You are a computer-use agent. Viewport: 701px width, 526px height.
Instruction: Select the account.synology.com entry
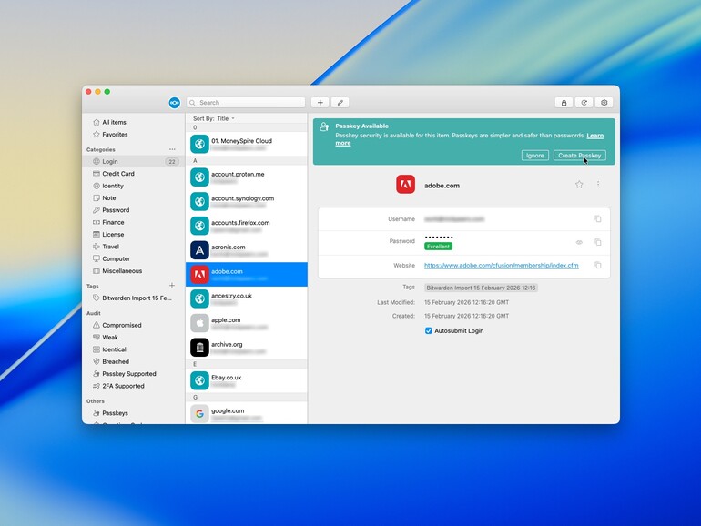point(247,201)
